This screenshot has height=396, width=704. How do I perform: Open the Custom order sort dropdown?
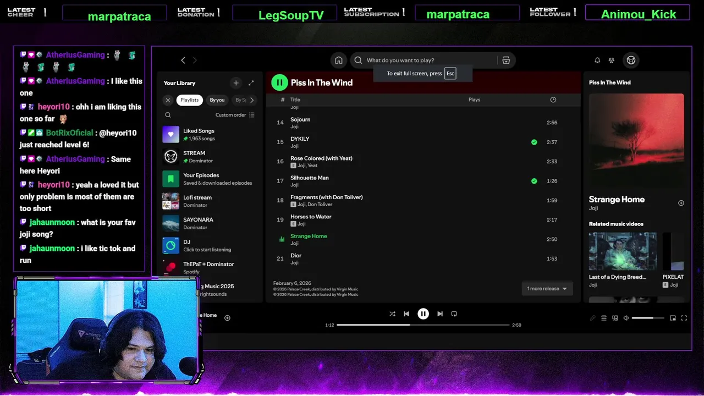(235, 115)
